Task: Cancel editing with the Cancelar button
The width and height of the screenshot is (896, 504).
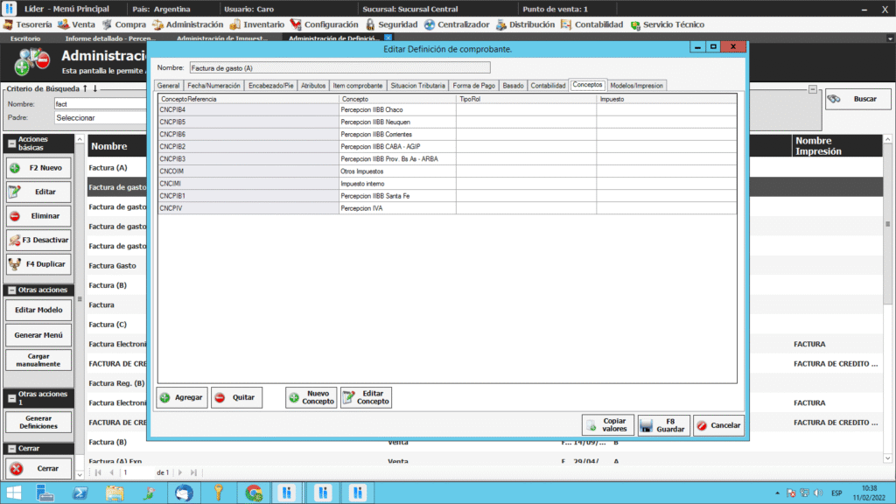Action: (718, 425)
